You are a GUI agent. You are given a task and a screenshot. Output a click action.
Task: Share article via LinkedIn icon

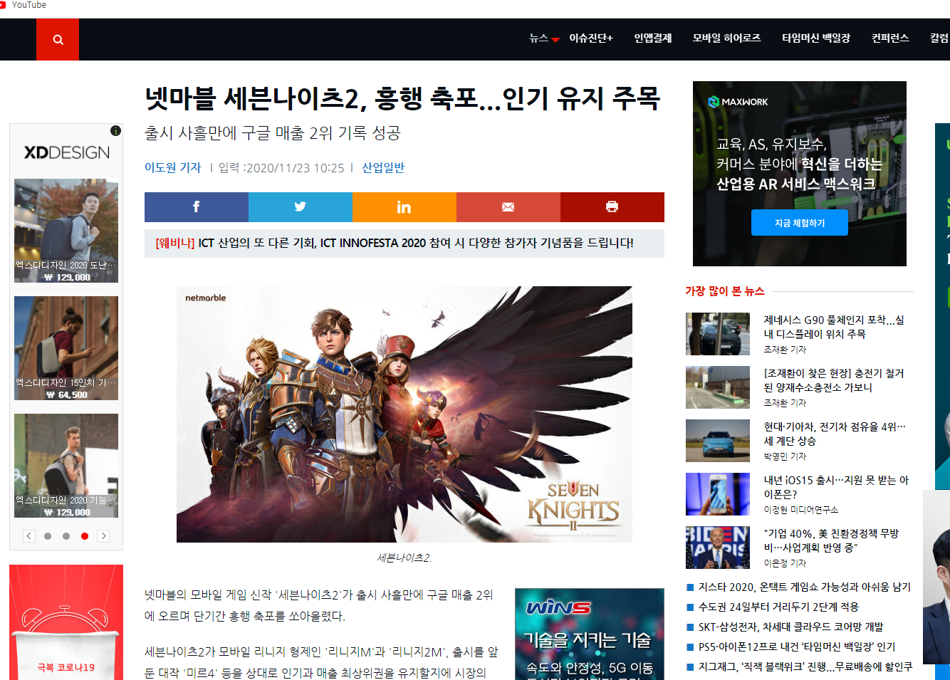coord(404,207)
